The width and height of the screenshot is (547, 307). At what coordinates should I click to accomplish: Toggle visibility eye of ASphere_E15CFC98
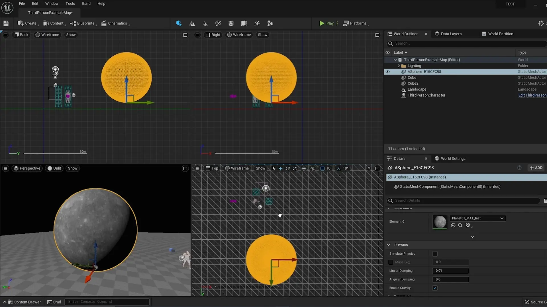387,72
